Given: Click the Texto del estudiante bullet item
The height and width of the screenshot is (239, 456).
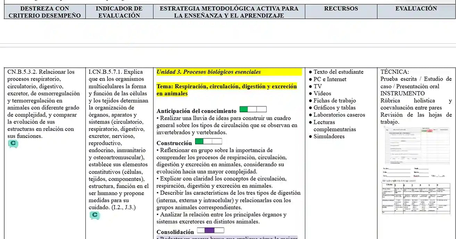Looking at the screenshot, I should click(x=338, y=72).
